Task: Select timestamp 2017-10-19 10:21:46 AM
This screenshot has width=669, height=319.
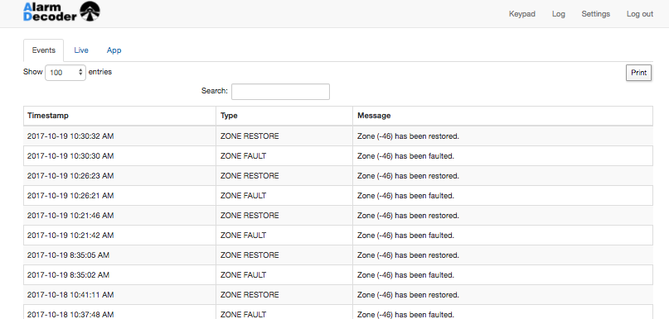Action: (x=70, y=216)
